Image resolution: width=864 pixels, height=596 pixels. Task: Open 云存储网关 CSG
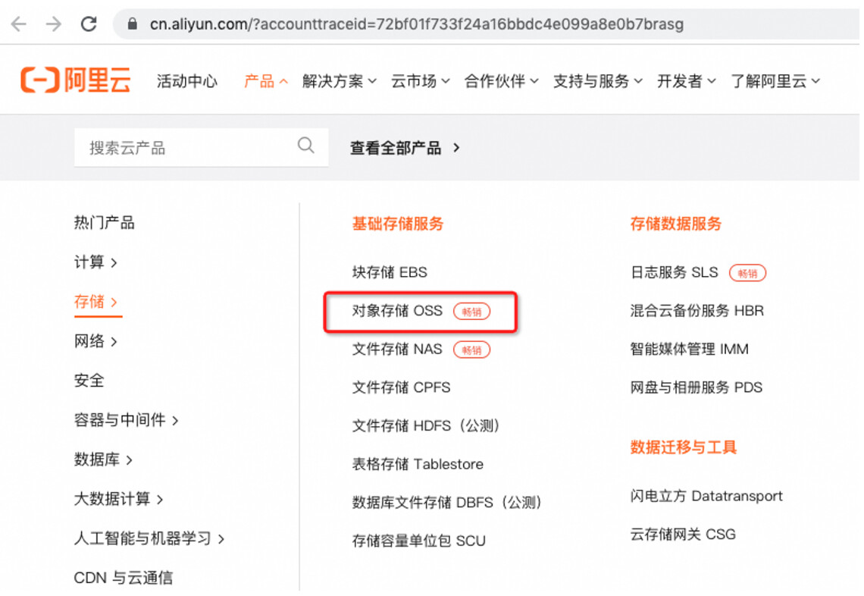click(x=684, y=535)
